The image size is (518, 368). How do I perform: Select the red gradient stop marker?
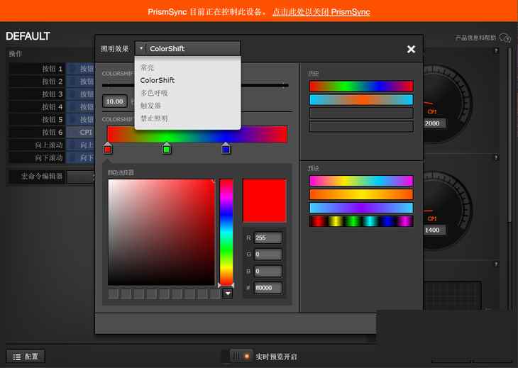[x=107, y=148]
